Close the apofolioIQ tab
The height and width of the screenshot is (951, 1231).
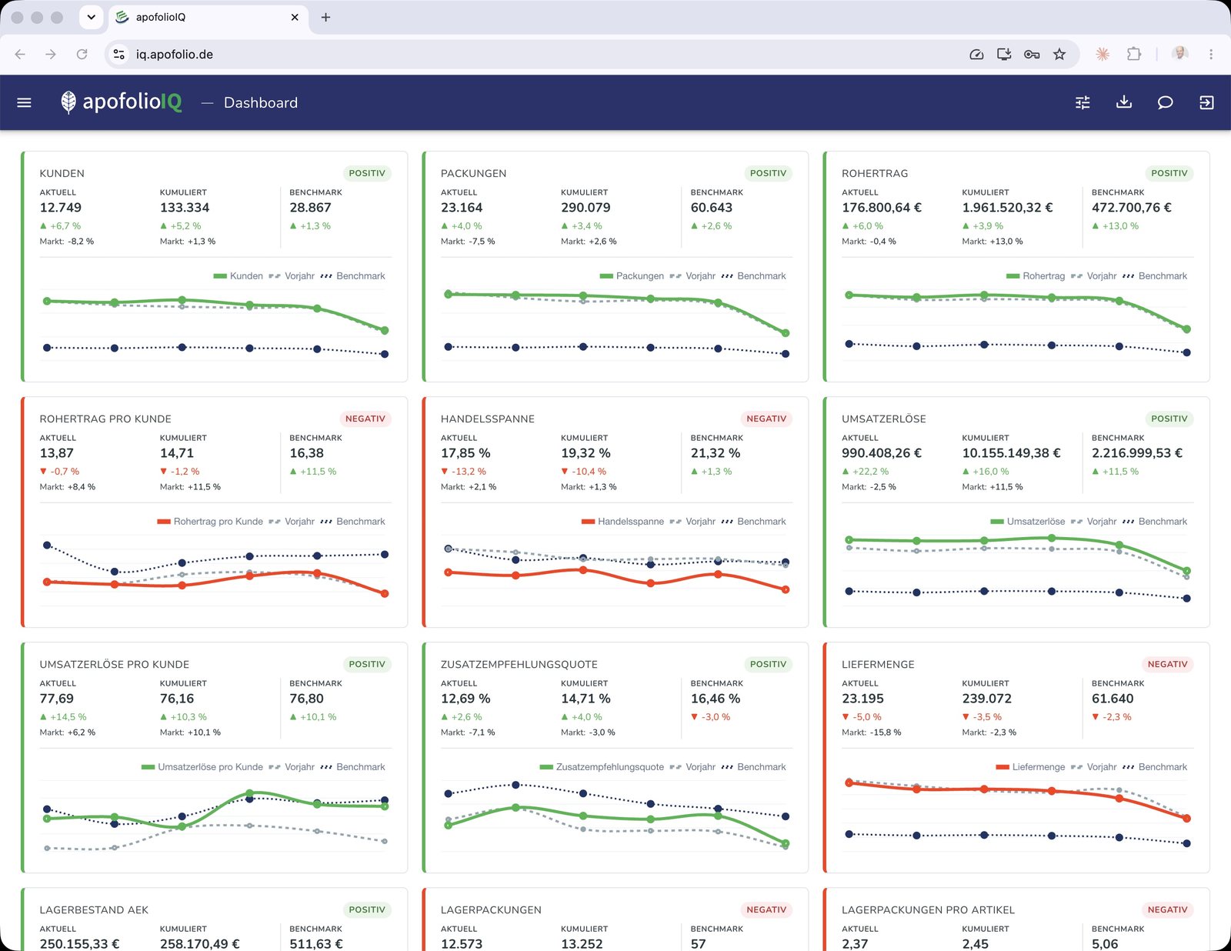click(x=295, y=17)
